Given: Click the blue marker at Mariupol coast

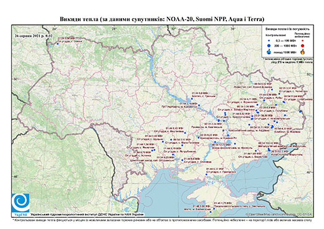Looking at the screenshot, I should [269, 150].
